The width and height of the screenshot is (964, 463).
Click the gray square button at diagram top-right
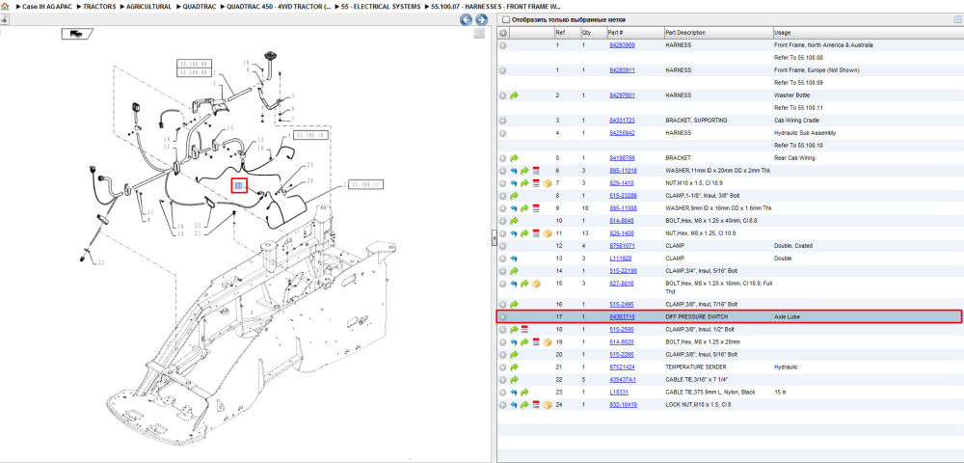click(x=479, y=34)
